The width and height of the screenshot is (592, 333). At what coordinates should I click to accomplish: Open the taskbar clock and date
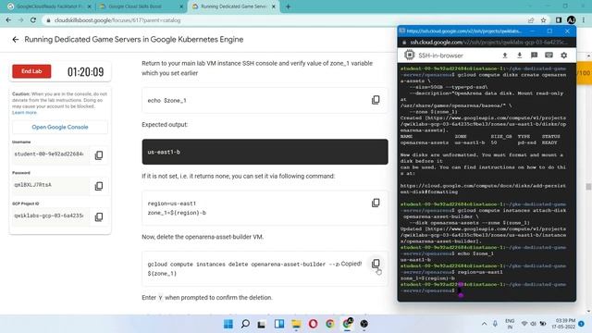[563, 324]
